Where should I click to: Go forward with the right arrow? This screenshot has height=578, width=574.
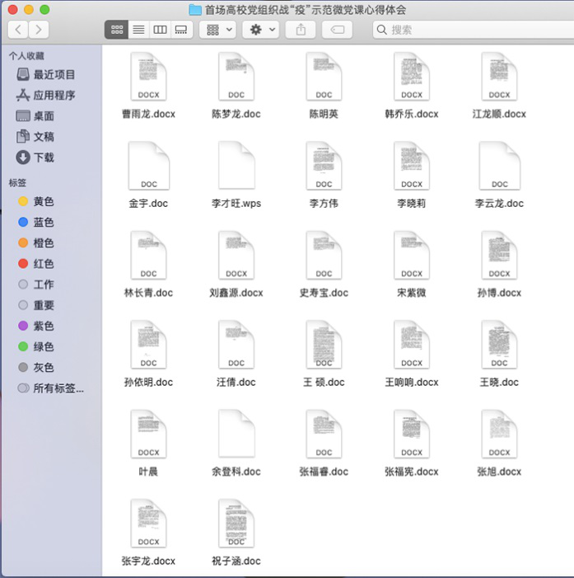pyautogui.click(x=38, y=30)
